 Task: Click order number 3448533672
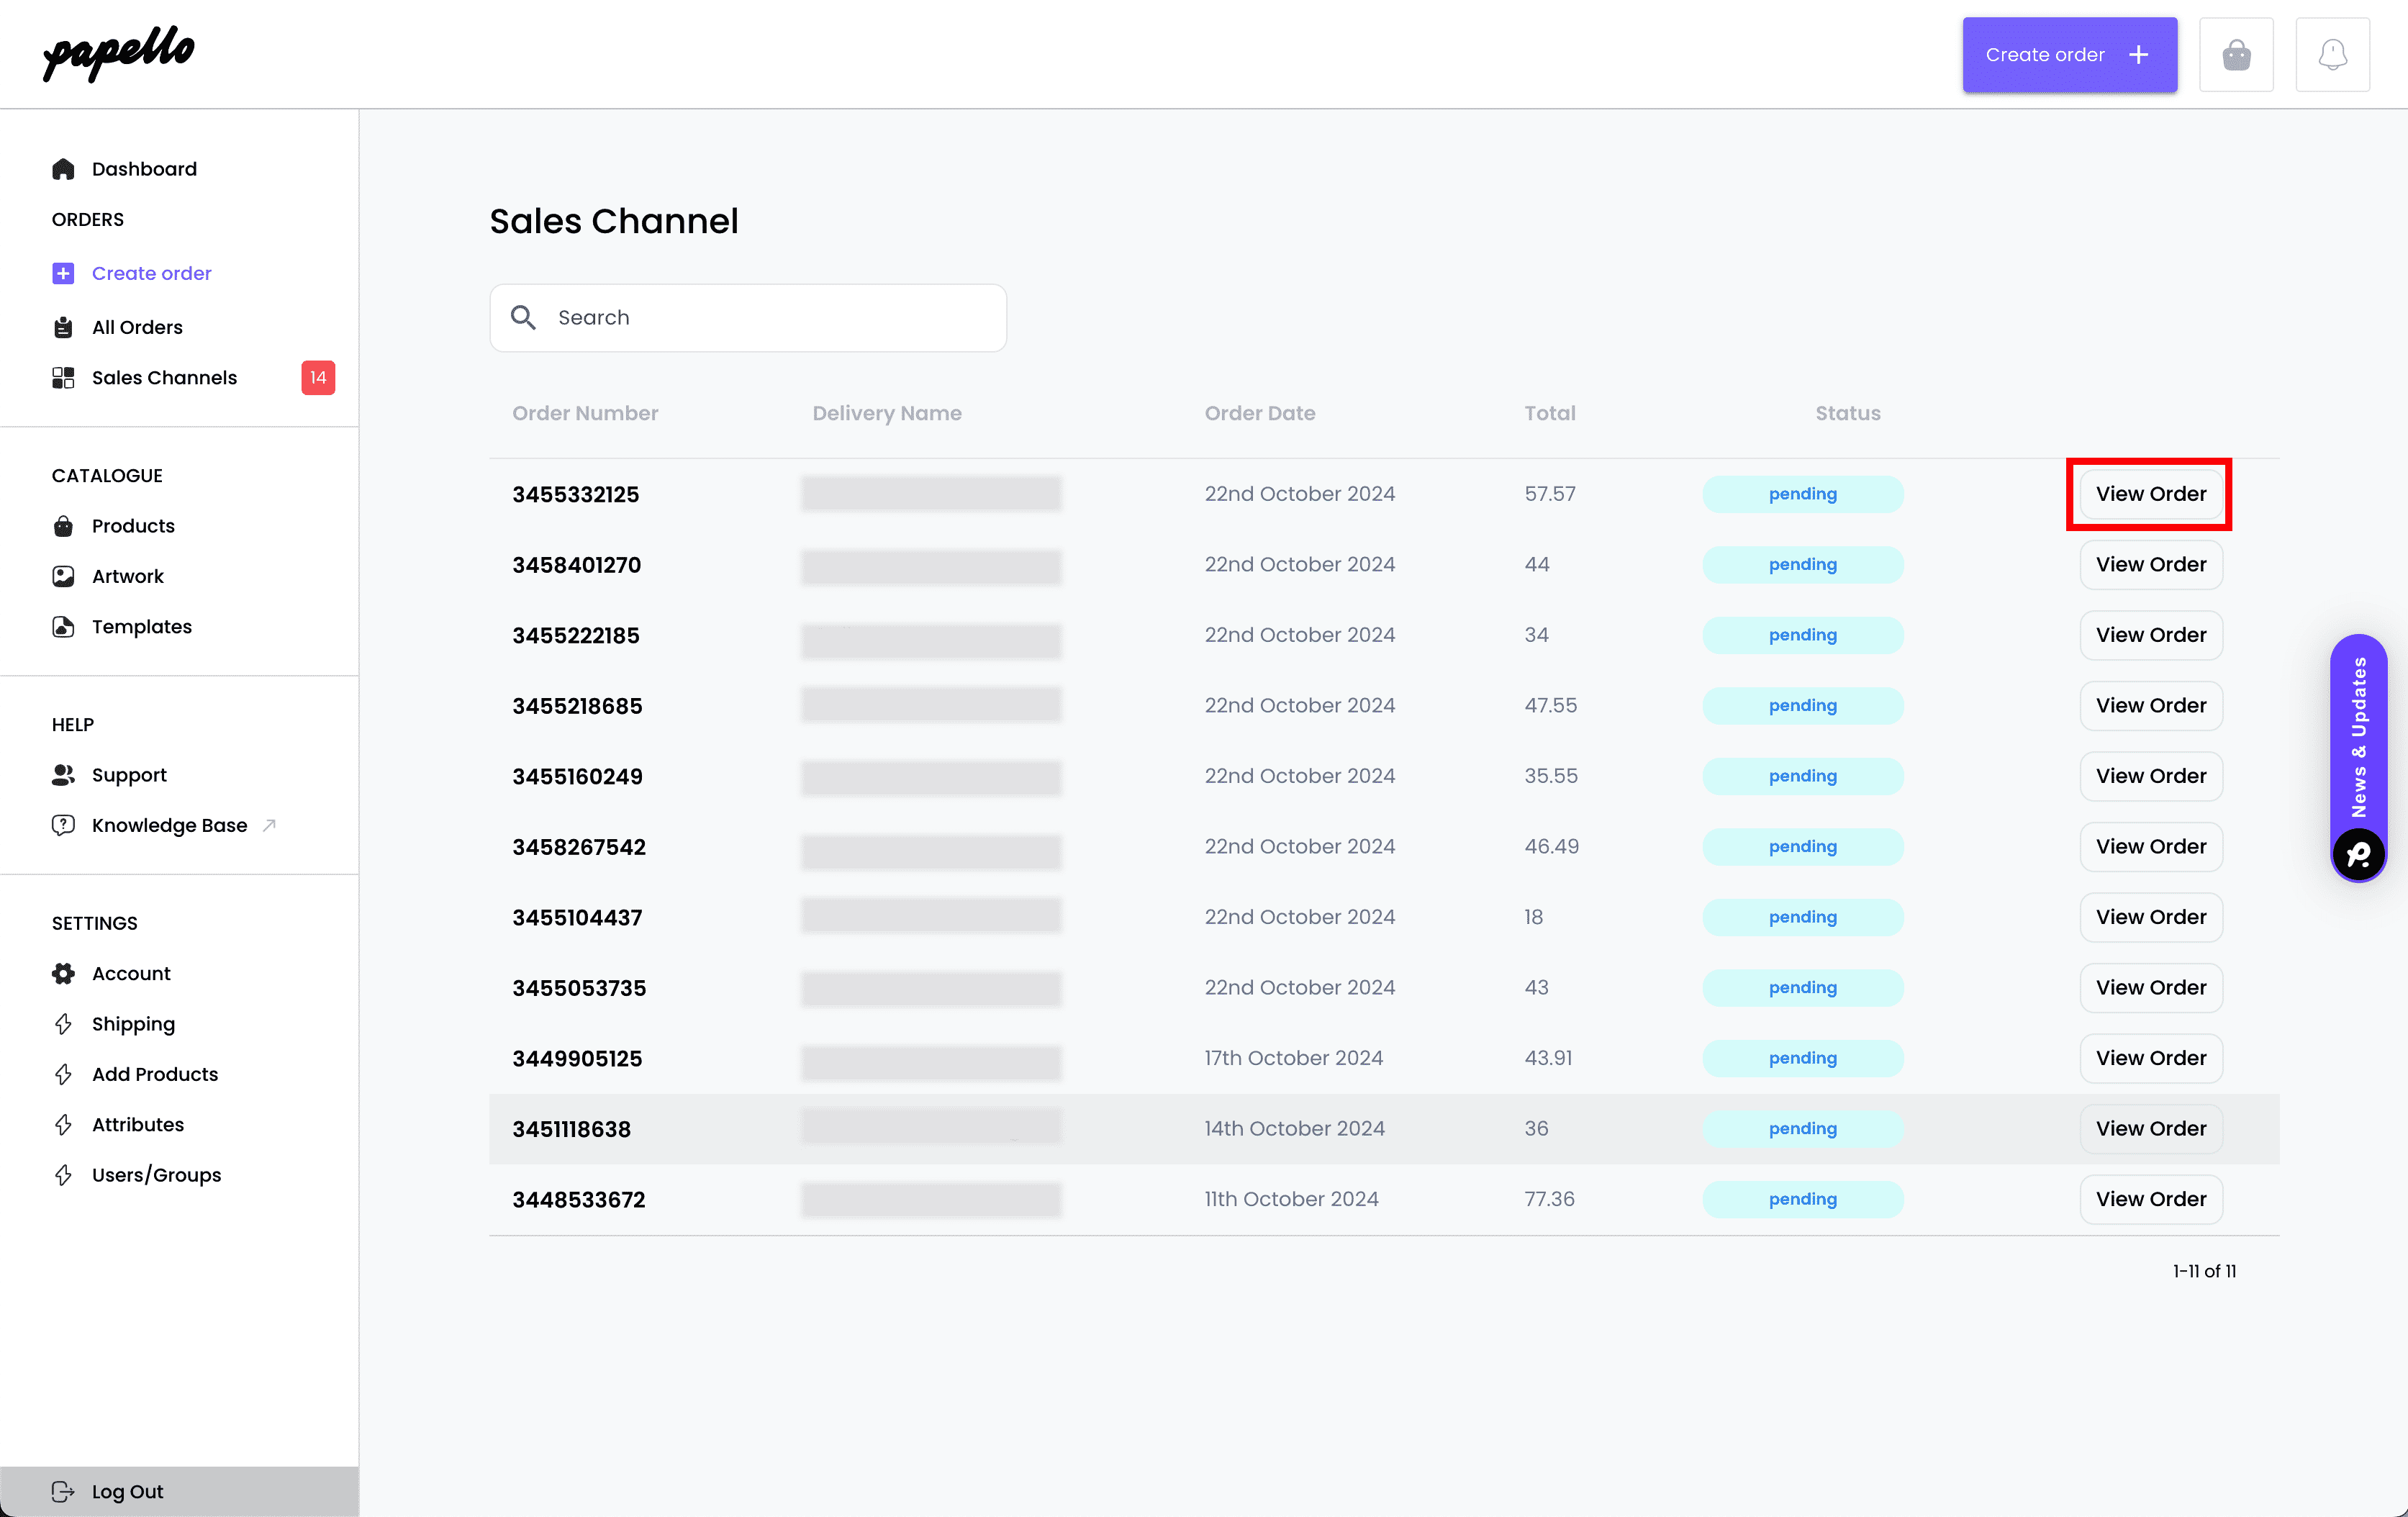579,1199
